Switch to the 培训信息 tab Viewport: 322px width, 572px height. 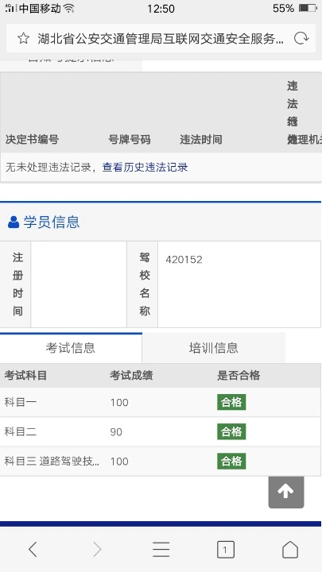(x=214, y=348)
